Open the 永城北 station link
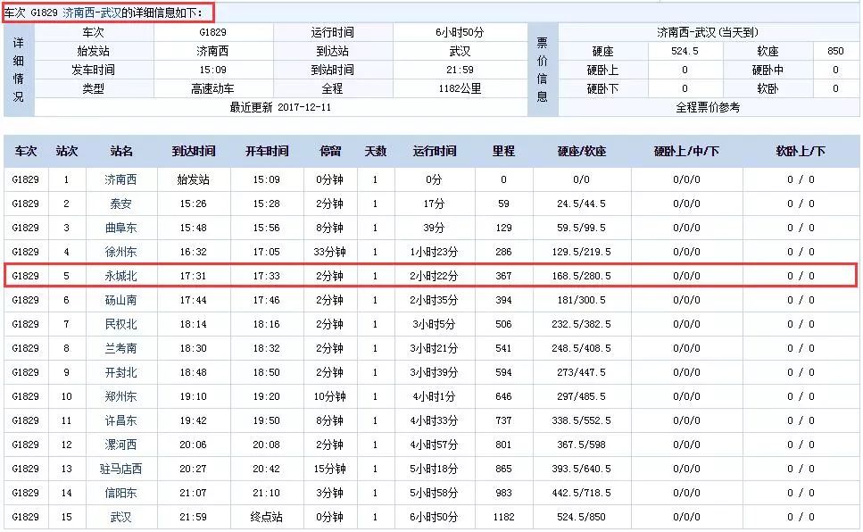 (x=120, y=276)
